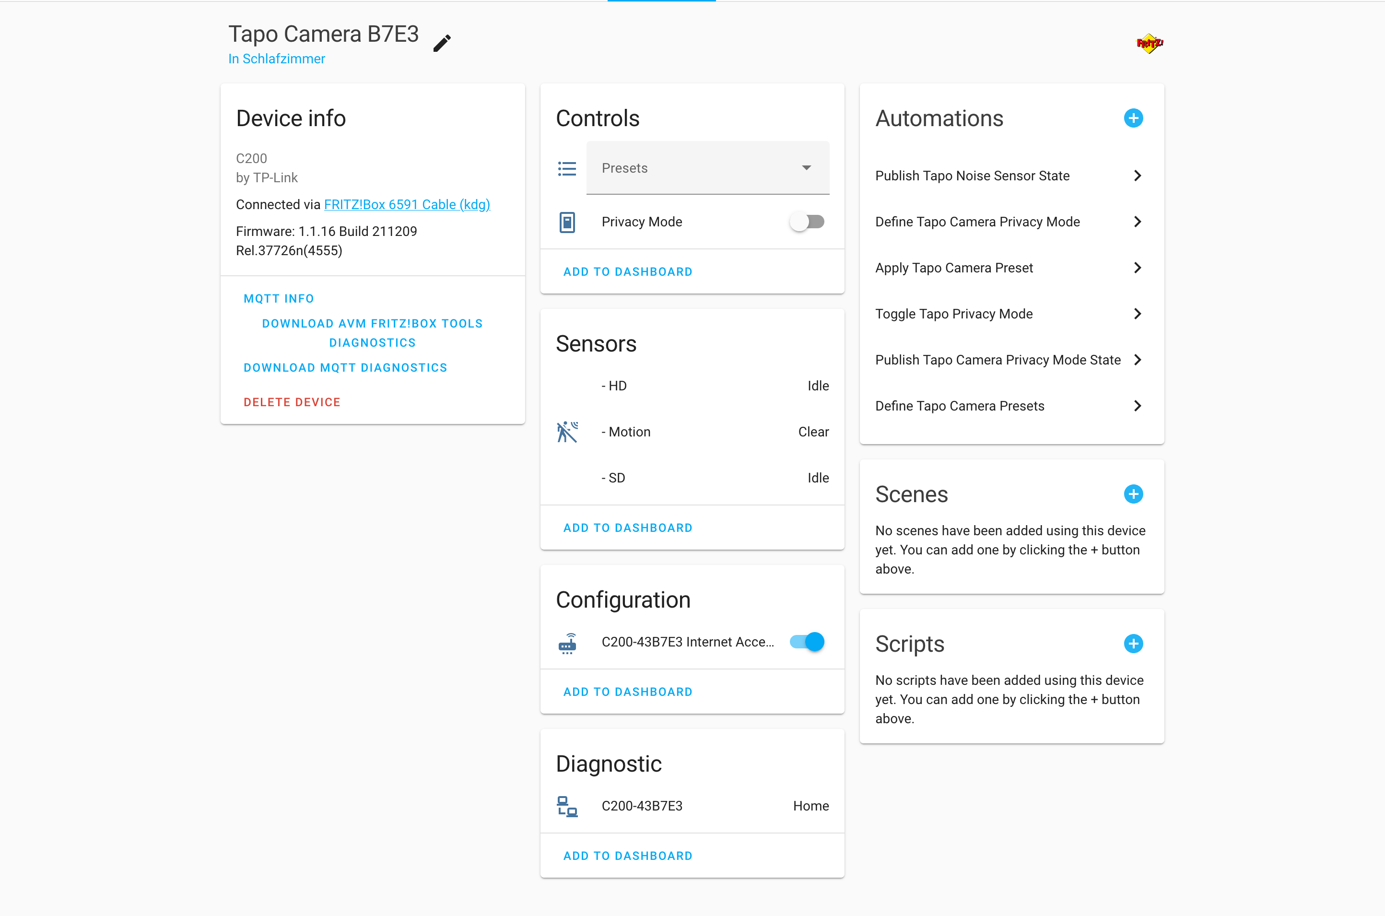The height and width of the screenshot is (916, 1385).
Task: Click the C200-43B7E3 network tracker icon
Action: point(567,806)
